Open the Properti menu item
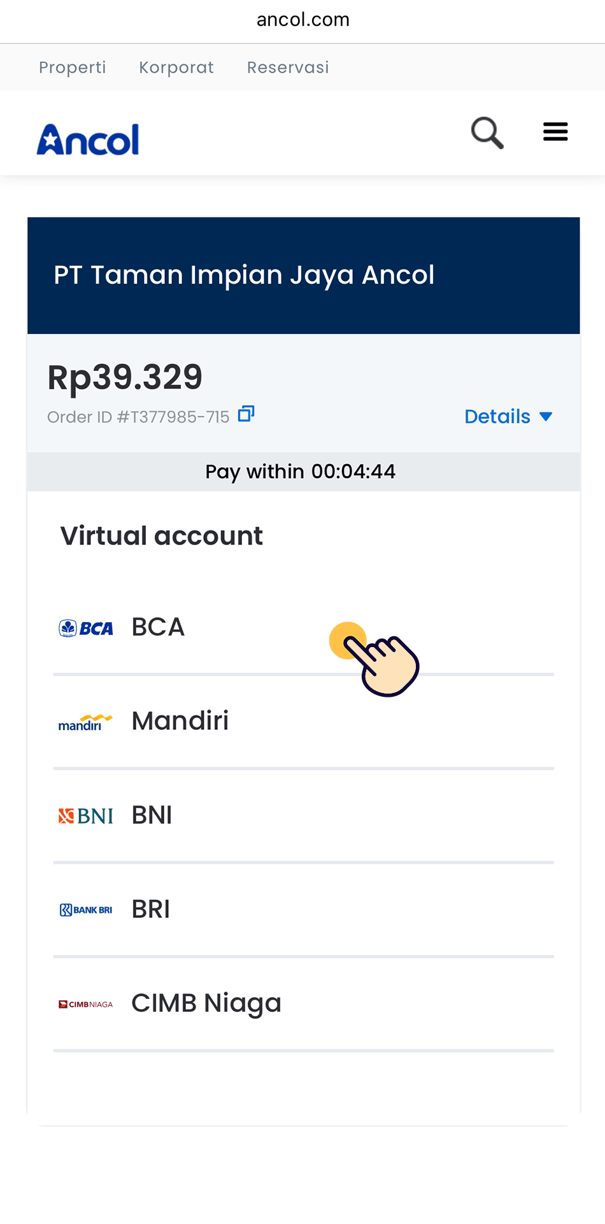Screen dimensions: 605x1224 [x=73, y=67]
